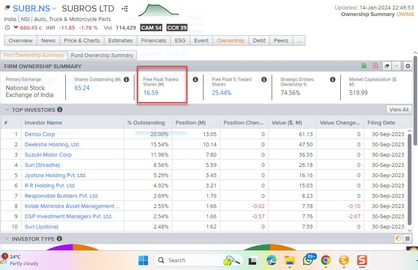Export ownership summary to Excel icon

click(x=364, y=66)
